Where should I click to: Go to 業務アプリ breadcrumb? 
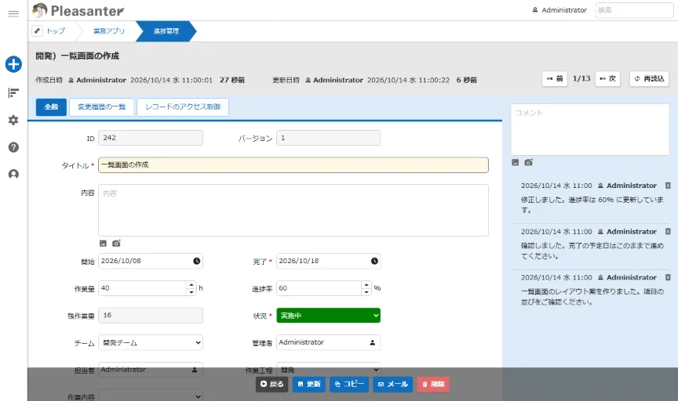click(x=109, y=31)
